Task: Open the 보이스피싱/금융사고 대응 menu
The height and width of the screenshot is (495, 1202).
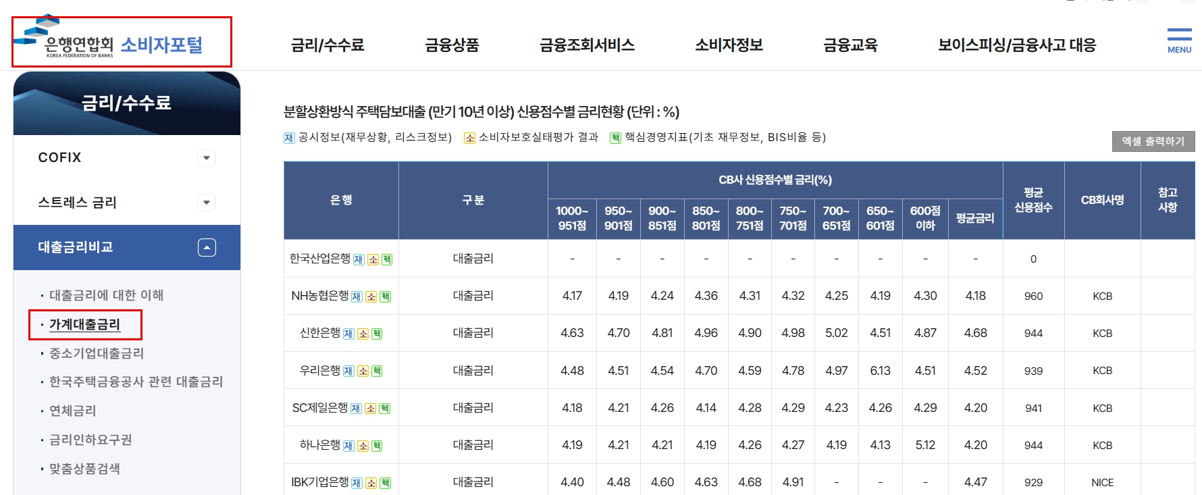Action: [x=1016, y=45]
